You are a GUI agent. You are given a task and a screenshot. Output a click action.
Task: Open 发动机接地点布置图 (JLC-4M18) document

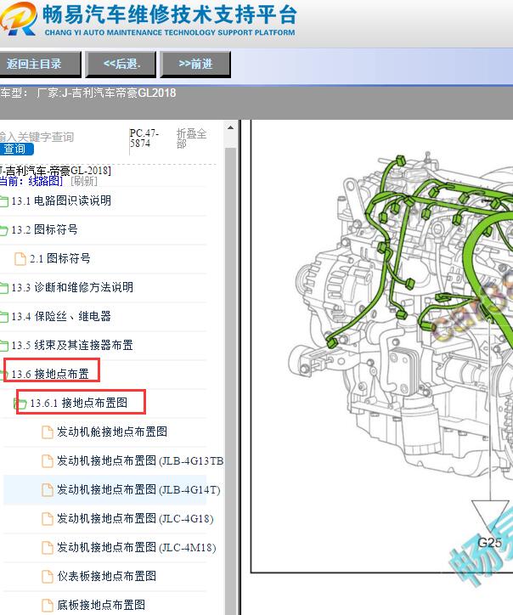[137, 547]
